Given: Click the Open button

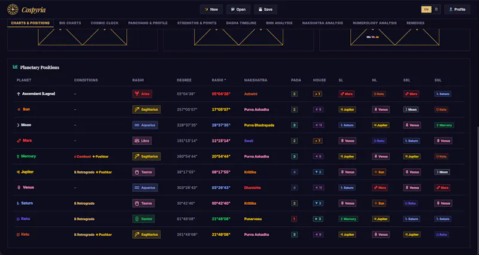Looking at the screenshot, I should tap(238, 10).
